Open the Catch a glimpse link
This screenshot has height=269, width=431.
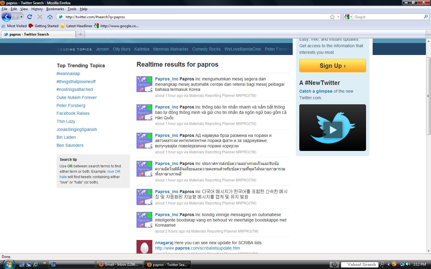(x=316, y=91)
